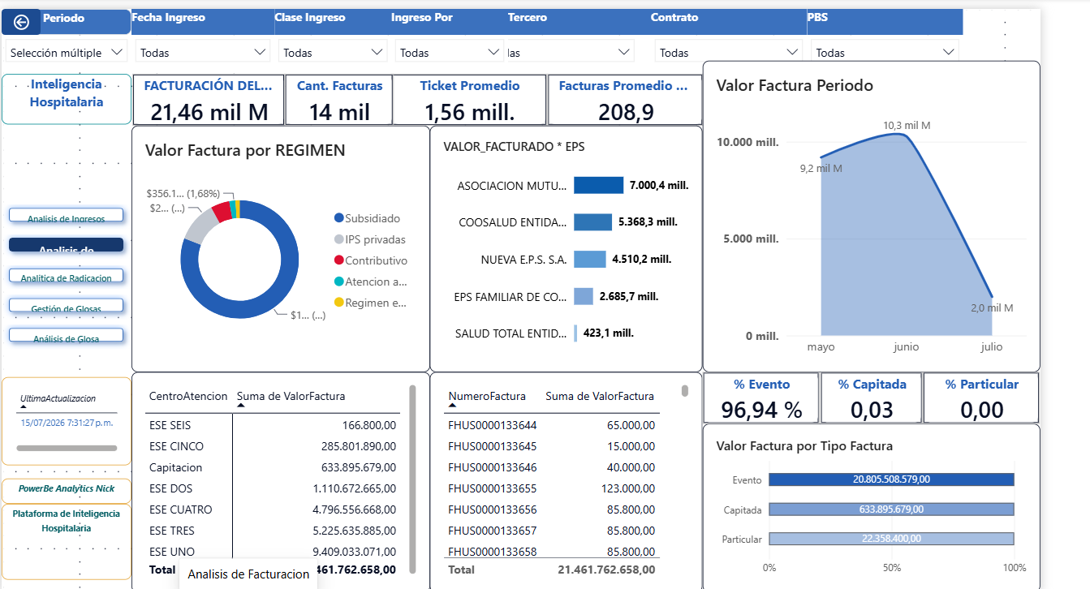The width and height of the screenshot is (1090, 589).
Task: Expand the Clase Ingreso dropdown
Action: [333, 52]
